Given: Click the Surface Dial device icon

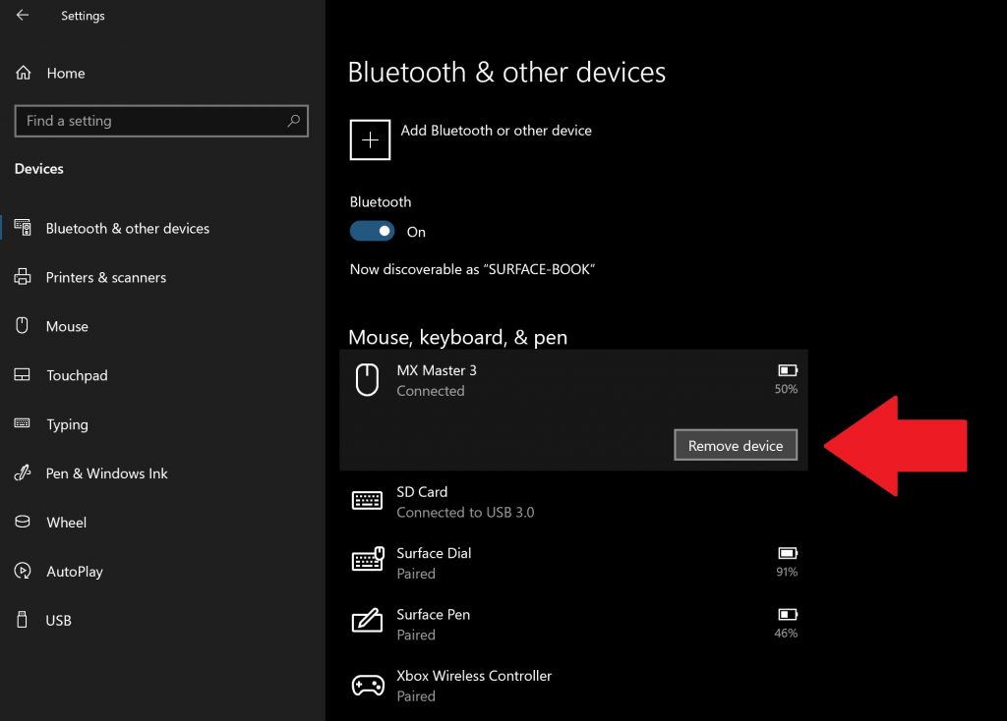Looking at the screenshot, I should 368,559.
